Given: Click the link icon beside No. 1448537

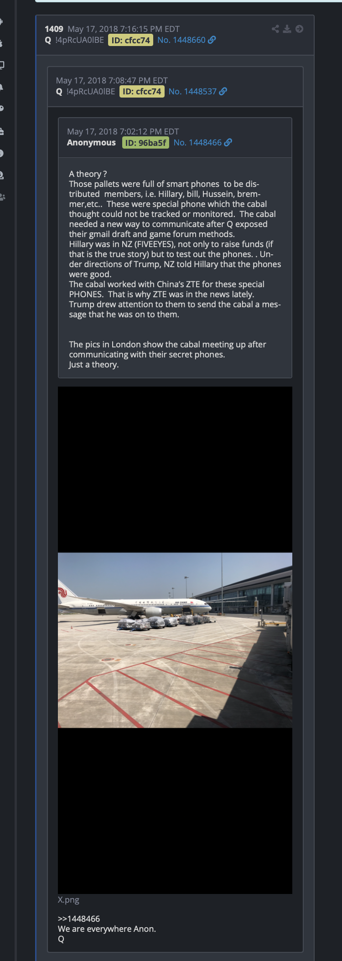Looking at the screenshot, I should click(223, 92).
